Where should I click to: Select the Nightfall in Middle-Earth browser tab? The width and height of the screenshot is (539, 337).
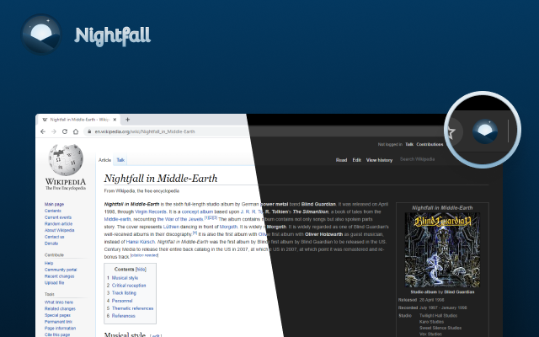coord(79,120)
